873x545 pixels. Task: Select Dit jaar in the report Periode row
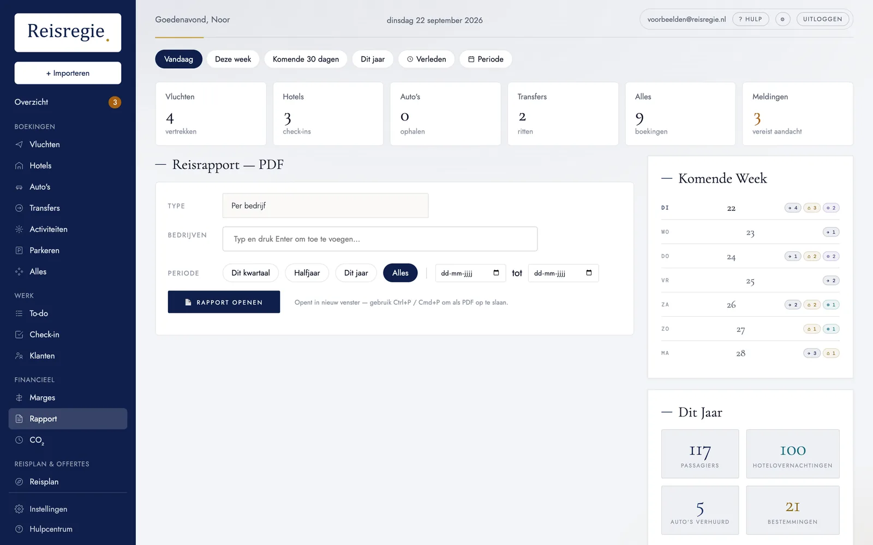click(356, 273)
